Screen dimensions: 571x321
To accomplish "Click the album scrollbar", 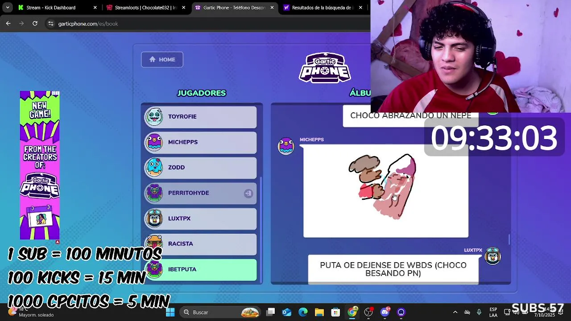I will (x=509, y=239).
